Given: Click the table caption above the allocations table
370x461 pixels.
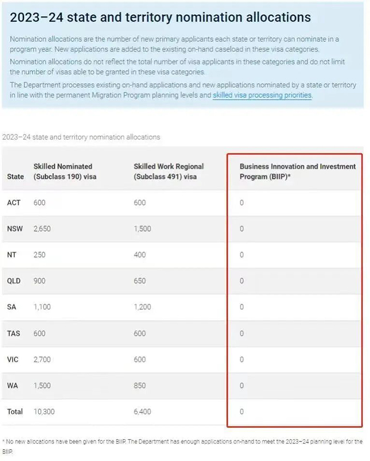Looking at the screenshot, I should [x=81, y=137].
